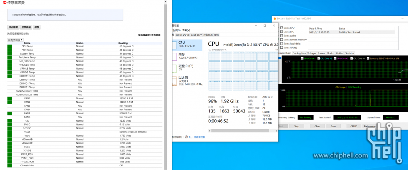Image resolution: width=408 pixels, height=170 pixels.
Task: Select the VRMCpu Temp row
Action: point(85,65)
